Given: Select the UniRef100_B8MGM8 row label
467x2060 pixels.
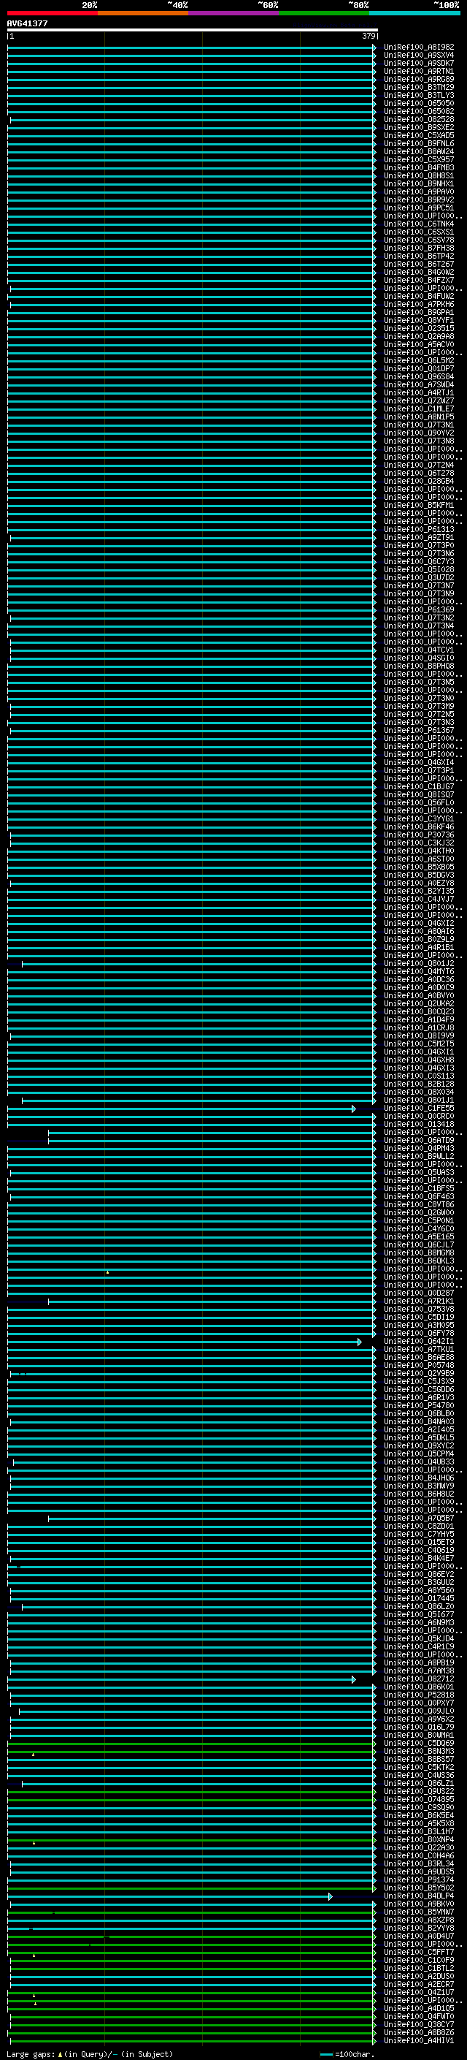Looking at the screenshot, I should pyautogui.click(x=419, y=1253).
